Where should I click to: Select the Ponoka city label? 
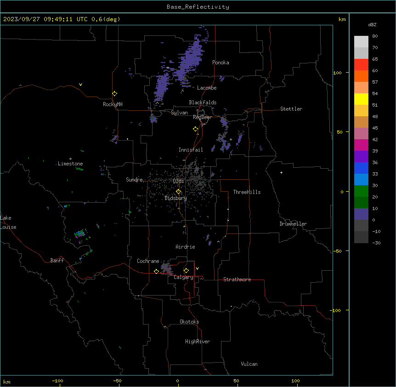coord(221,63)
